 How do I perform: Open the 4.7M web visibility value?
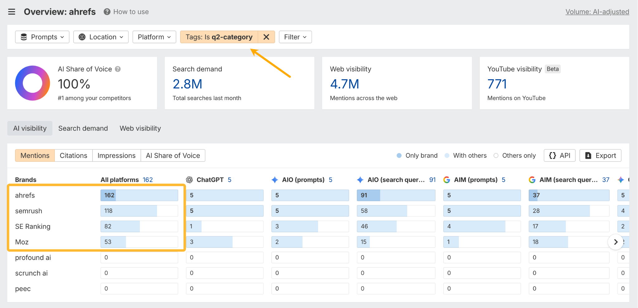[345, 84]
